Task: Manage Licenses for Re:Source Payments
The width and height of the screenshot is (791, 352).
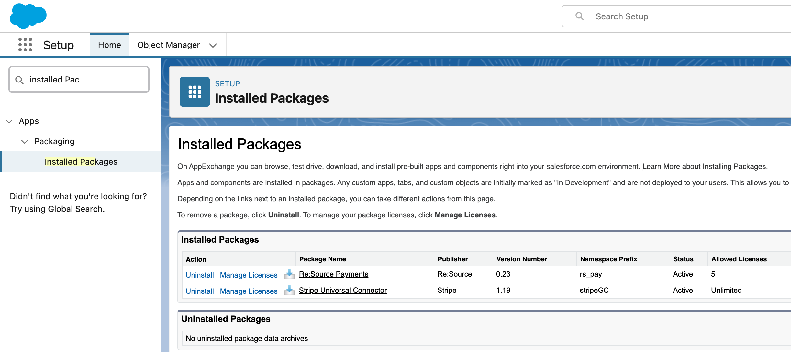Action: pos(249,275)
